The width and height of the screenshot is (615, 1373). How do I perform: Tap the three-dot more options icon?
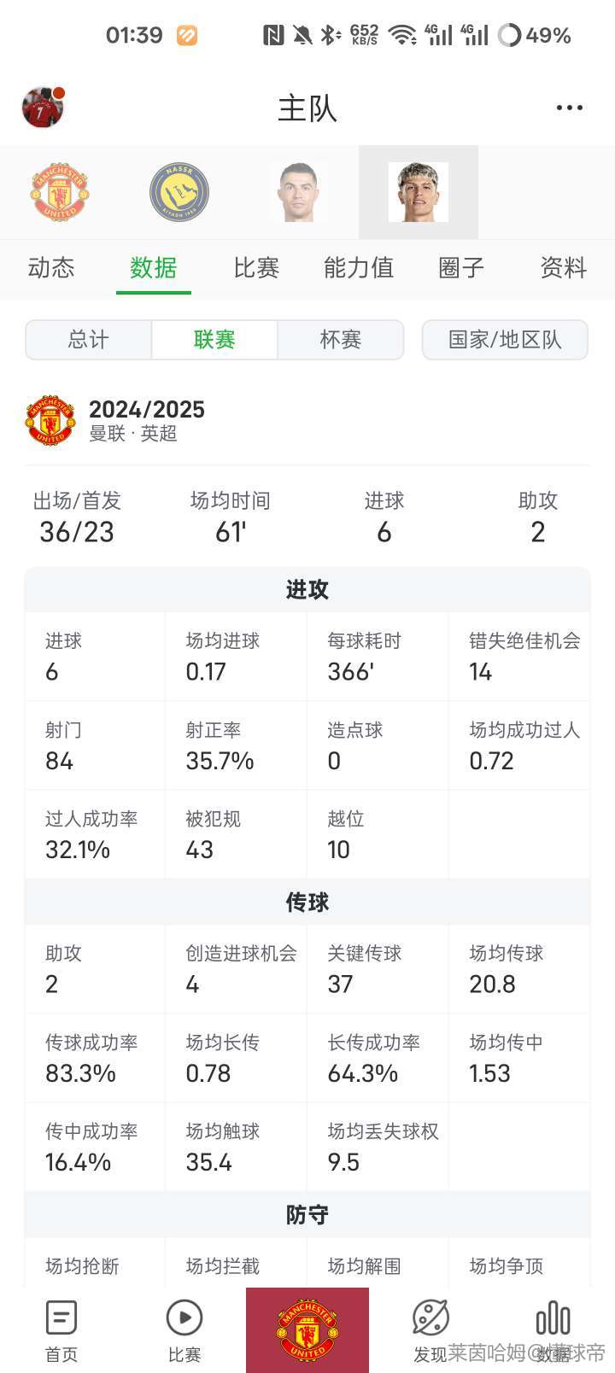coord(569,108)
